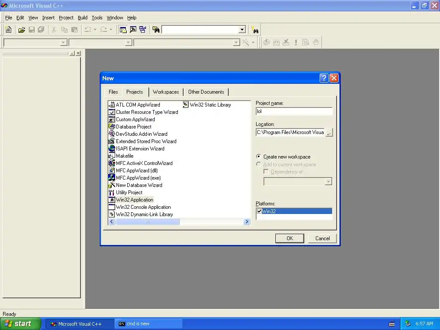Click the dialog Help question mark icon
440x330 pixels.
coord(324,78)
